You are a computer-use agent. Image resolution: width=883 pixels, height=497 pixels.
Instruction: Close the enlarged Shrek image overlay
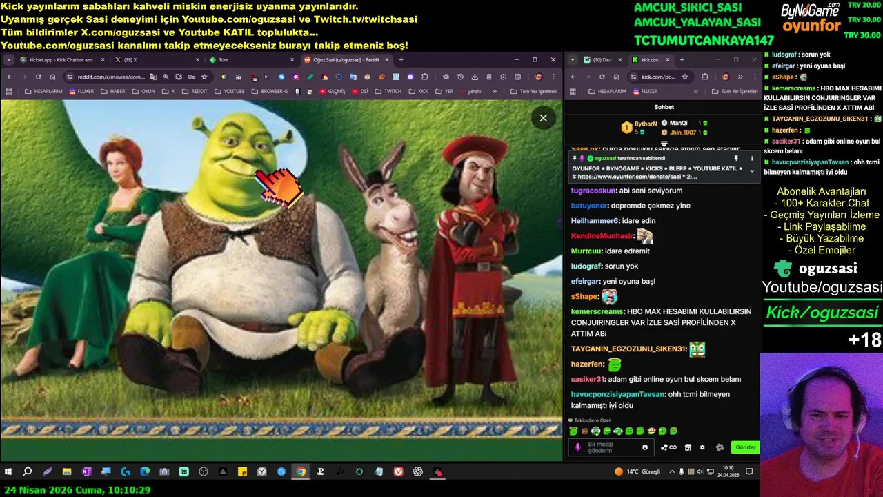(543, 118)
